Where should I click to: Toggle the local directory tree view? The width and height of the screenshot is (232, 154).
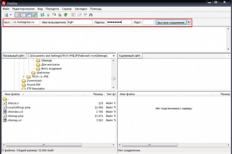(x=23, y=15)
